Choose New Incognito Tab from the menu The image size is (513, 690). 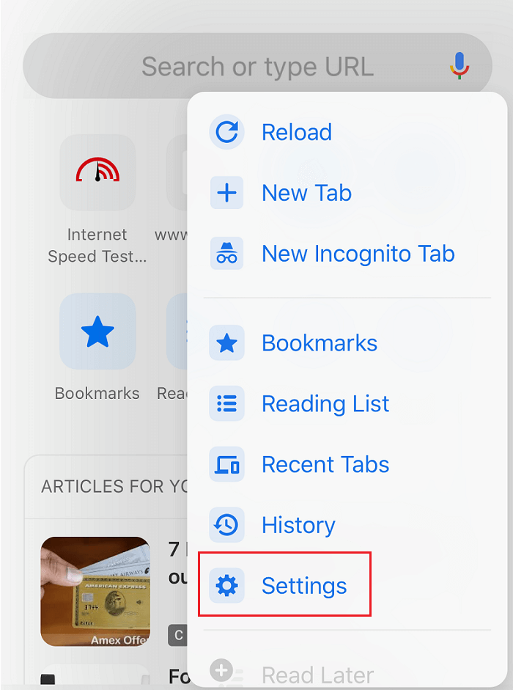[x=358, y=254]
